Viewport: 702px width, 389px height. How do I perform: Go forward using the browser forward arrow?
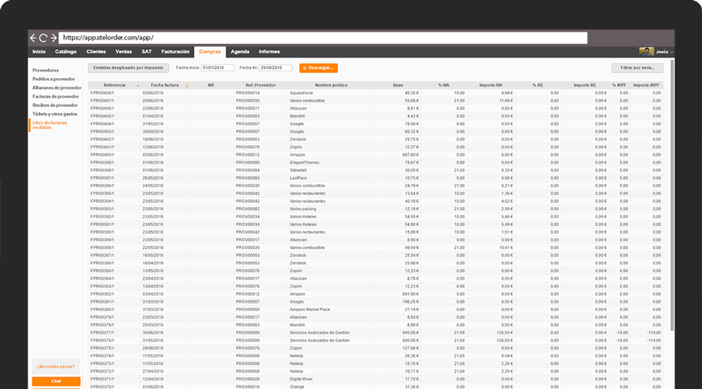(x=54, y=38)
